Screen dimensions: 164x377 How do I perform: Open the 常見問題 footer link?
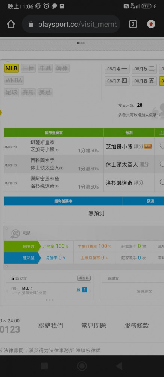(94, 326)
